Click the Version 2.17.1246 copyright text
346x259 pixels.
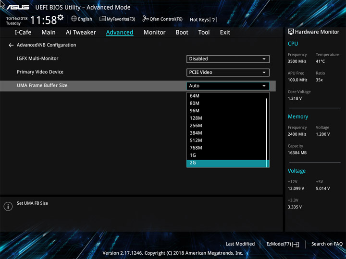[173, 253]
